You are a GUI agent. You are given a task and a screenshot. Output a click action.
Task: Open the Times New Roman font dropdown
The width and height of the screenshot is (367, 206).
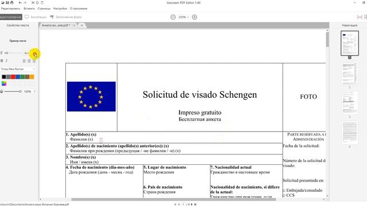point(18,69)
